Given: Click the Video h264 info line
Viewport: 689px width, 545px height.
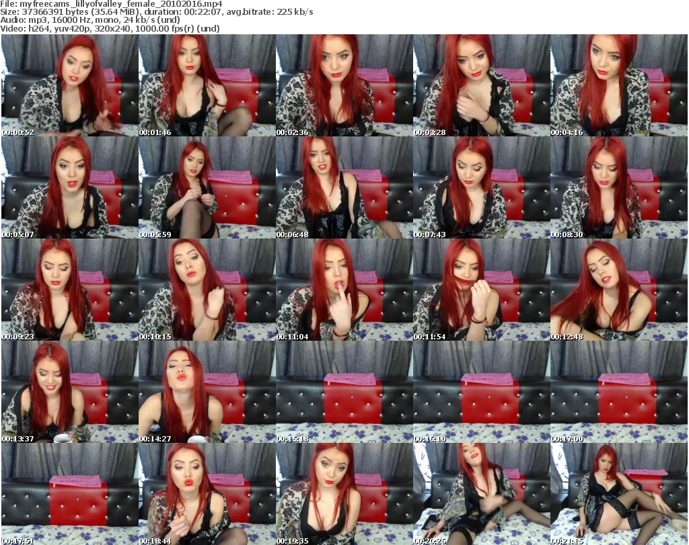Looking at the screenshot, I should pos(110,28).
